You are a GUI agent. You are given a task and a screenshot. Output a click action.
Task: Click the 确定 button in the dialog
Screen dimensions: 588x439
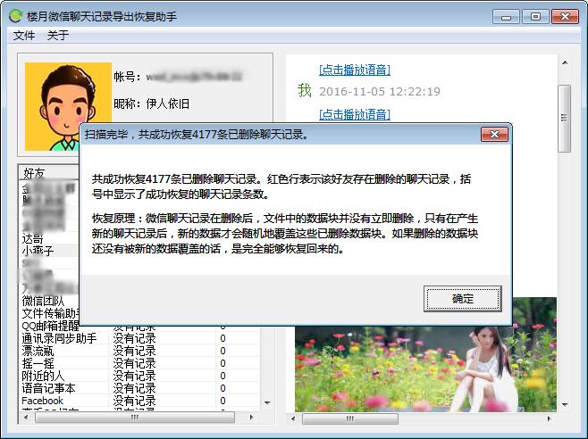tap(462, 299)
